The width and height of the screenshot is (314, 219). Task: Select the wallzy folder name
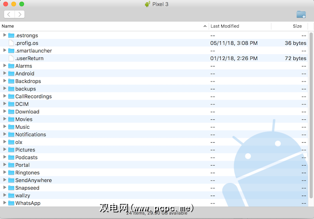(22, 196)
